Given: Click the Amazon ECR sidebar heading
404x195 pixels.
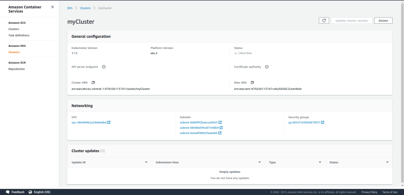Looking at the screenshot, I should coord(17,62).
